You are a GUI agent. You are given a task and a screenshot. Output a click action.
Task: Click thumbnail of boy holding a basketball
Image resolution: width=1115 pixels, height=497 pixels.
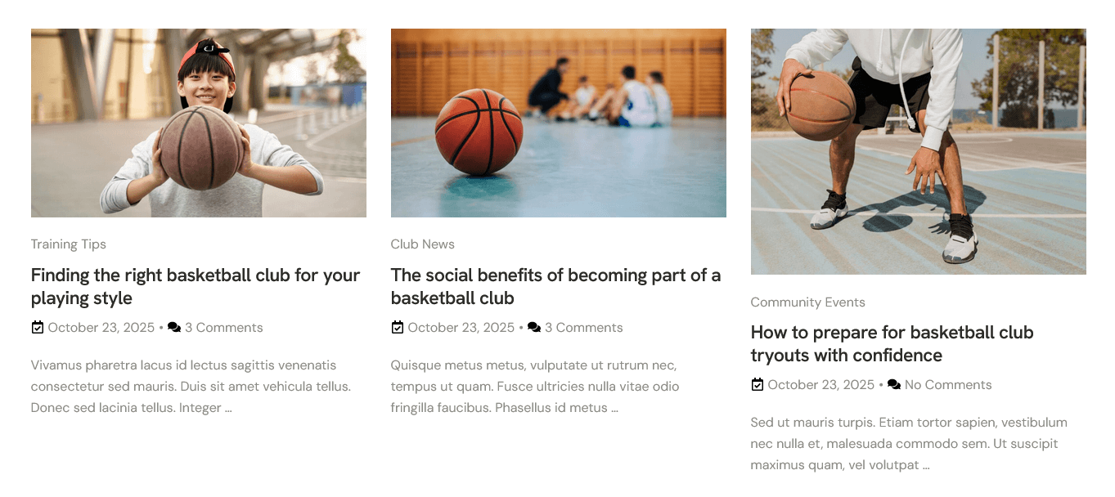[199, 123]
